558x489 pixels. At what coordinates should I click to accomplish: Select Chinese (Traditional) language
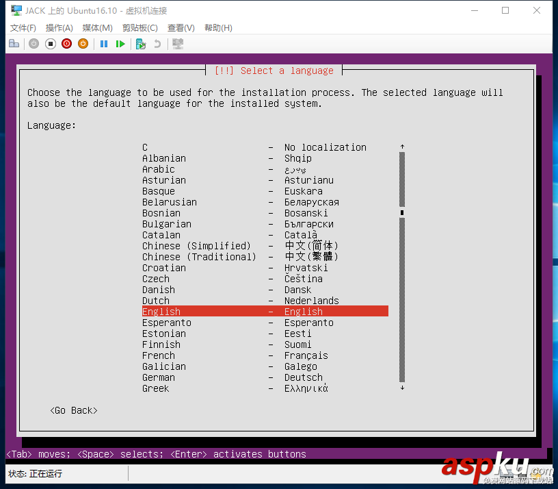265,257
